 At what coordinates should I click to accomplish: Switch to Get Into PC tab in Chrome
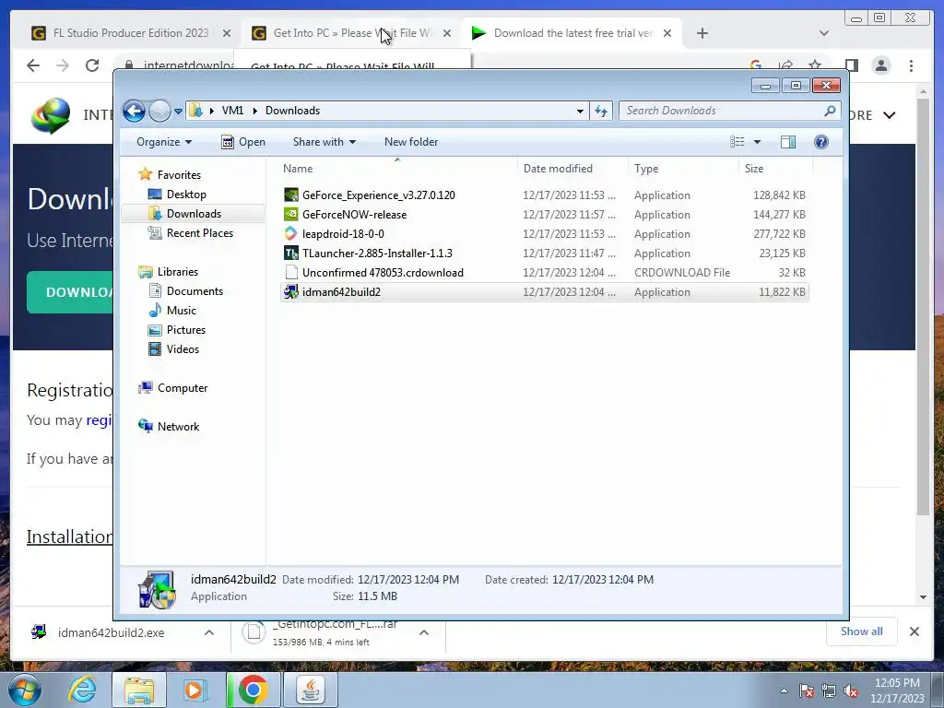pyautogui.click(x=351, y=33)
